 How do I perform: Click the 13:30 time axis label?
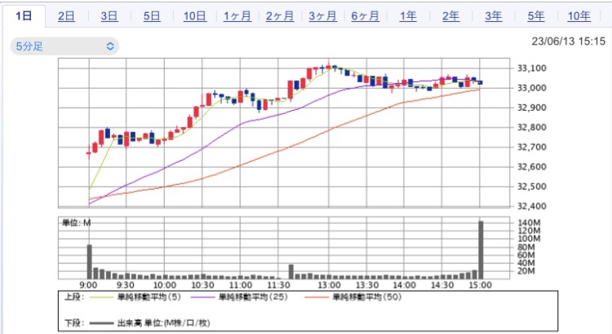[367, 285]
